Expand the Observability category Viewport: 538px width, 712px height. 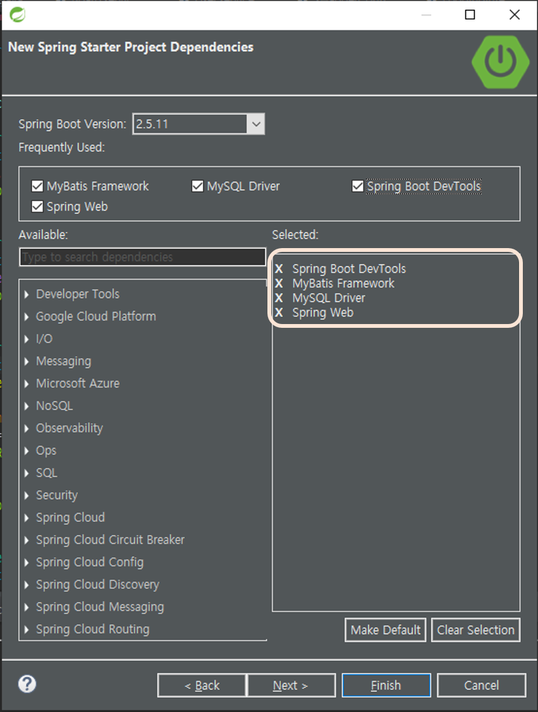tap(27, 428)
